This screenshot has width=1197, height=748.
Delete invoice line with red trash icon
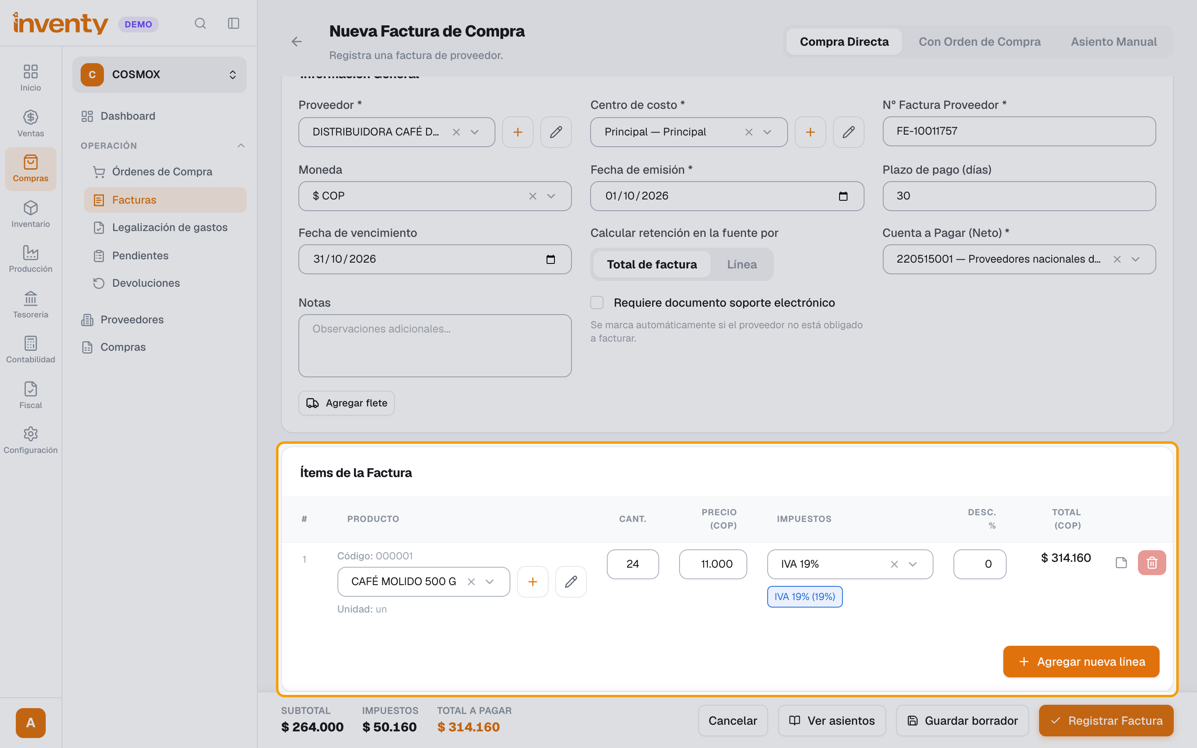point(1152,563)
